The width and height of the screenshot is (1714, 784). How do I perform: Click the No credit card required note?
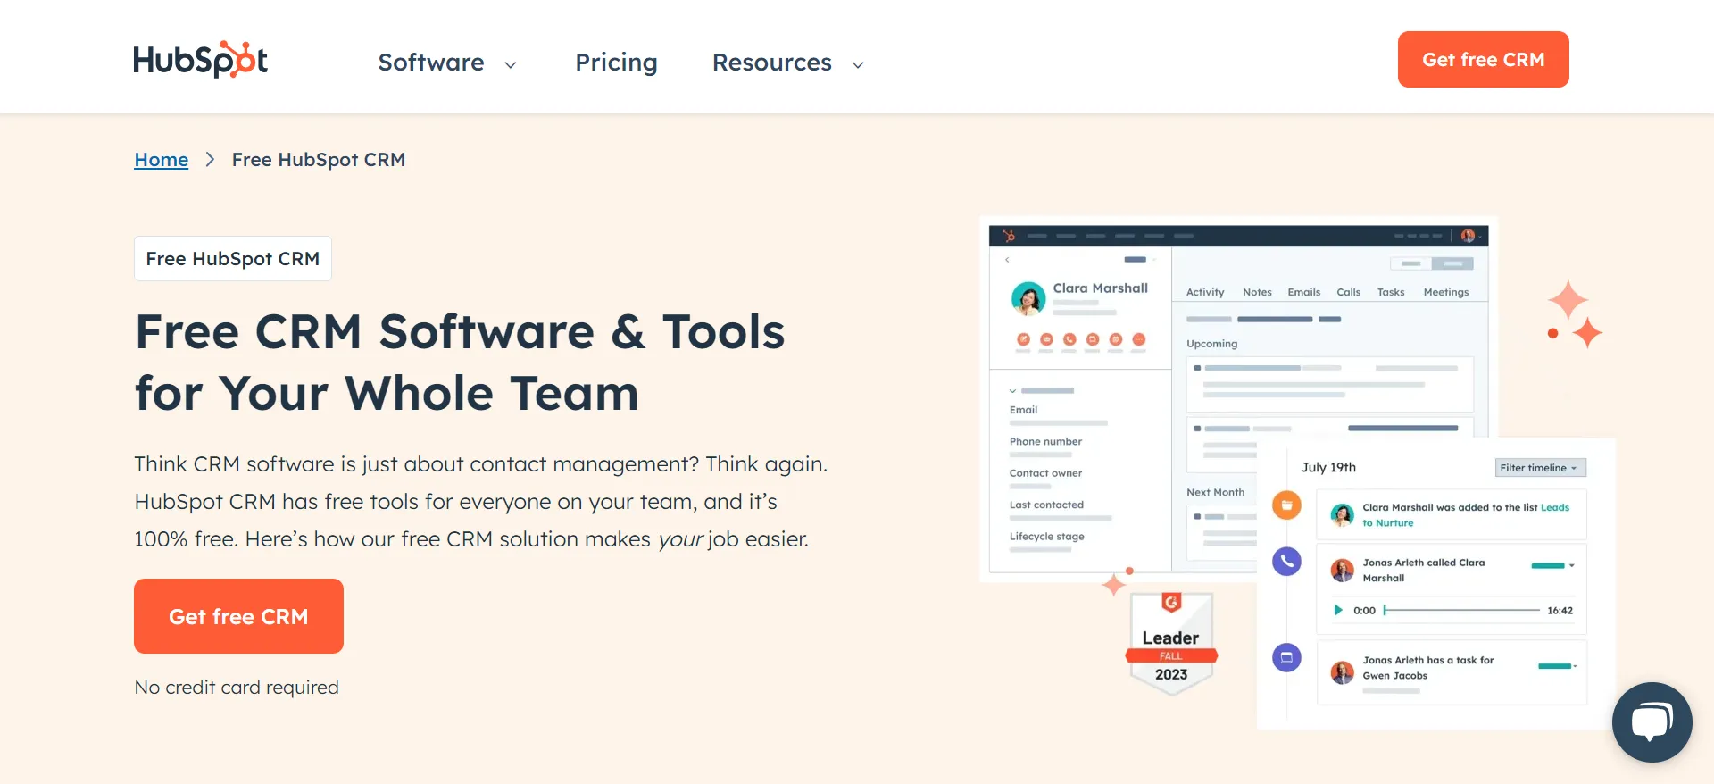tap(237, 688)
